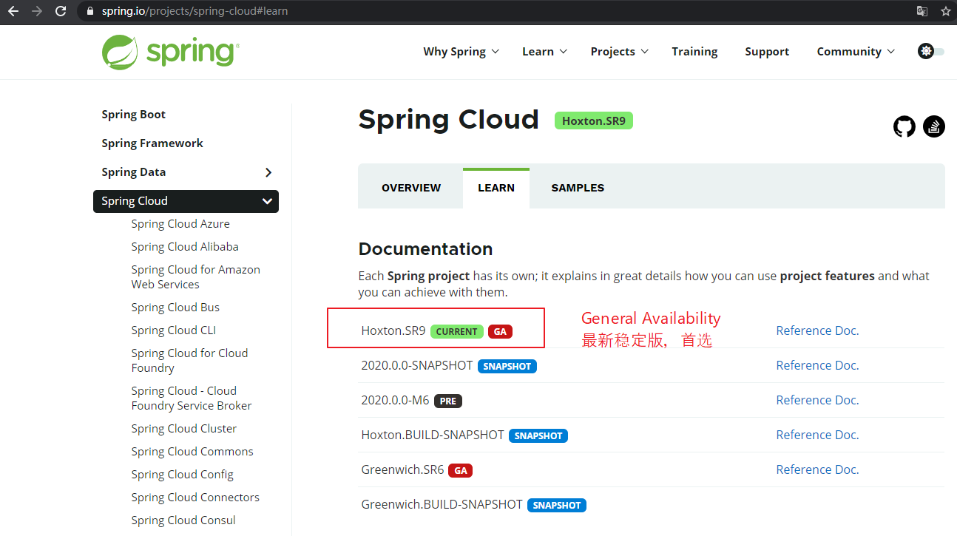Click the GA badge on Hoxton.SR9
Screen dimensions: 957x536
(x=501, y=331)
